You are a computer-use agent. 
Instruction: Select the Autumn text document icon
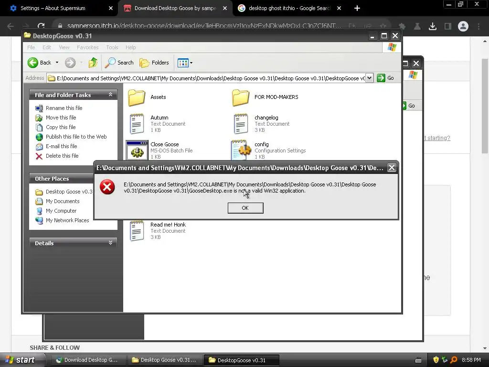coord(137,124)
